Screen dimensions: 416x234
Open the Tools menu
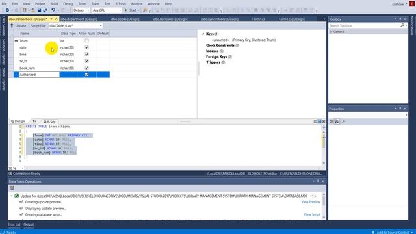[96, 4]
